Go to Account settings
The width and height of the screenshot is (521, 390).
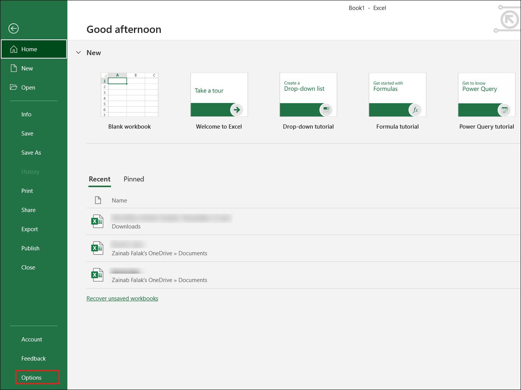(31, 339)
